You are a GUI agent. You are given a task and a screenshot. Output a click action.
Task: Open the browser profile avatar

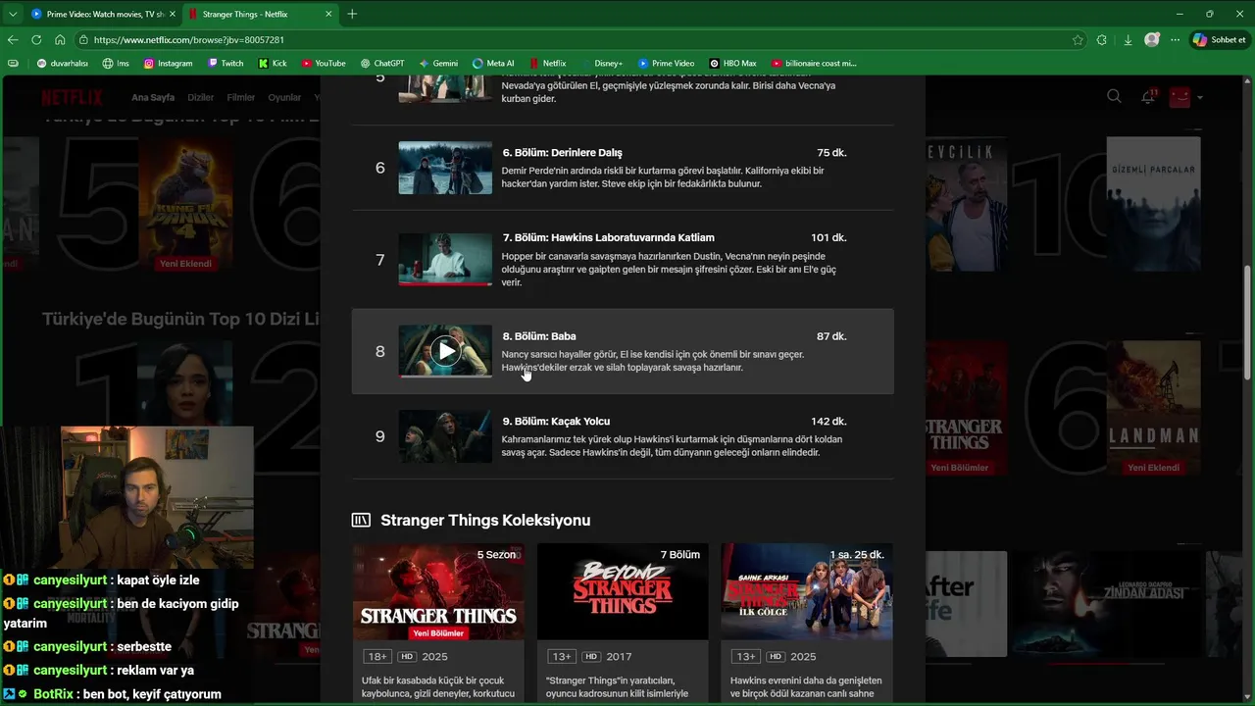[x=1151, y=40]
